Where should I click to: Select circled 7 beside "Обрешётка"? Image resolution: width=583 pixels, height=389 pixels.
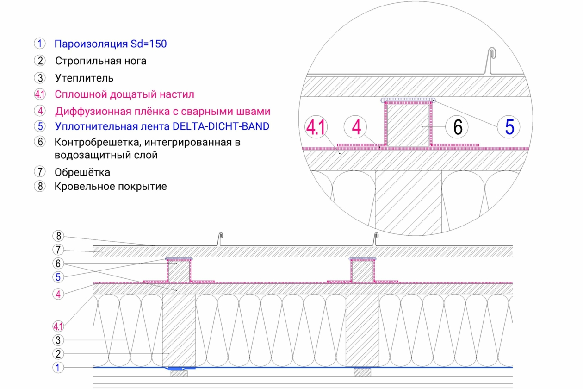click(40, 171)
